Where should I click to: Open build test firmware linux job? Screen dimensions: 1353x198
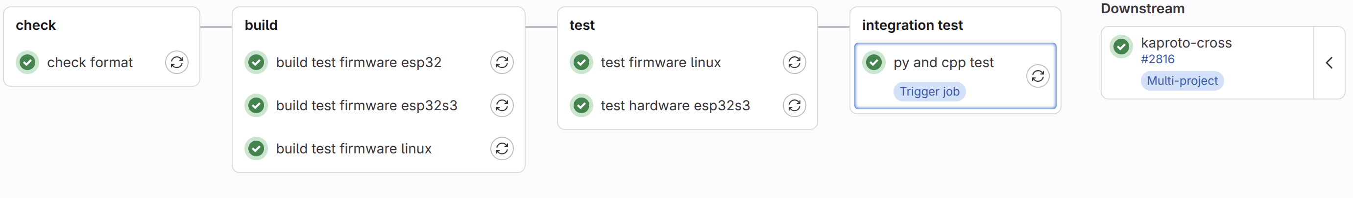click(354, 148)
